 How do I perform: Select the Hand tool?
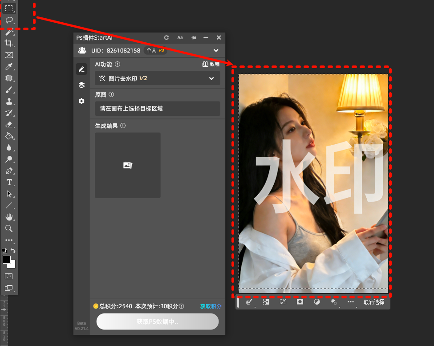click(9, 217)
